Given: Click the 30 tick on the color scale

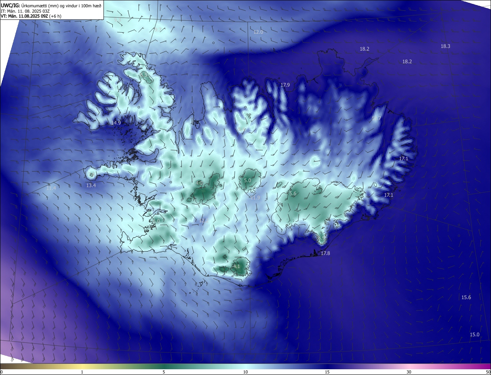Looking at the screenshot, I should 409,372.
